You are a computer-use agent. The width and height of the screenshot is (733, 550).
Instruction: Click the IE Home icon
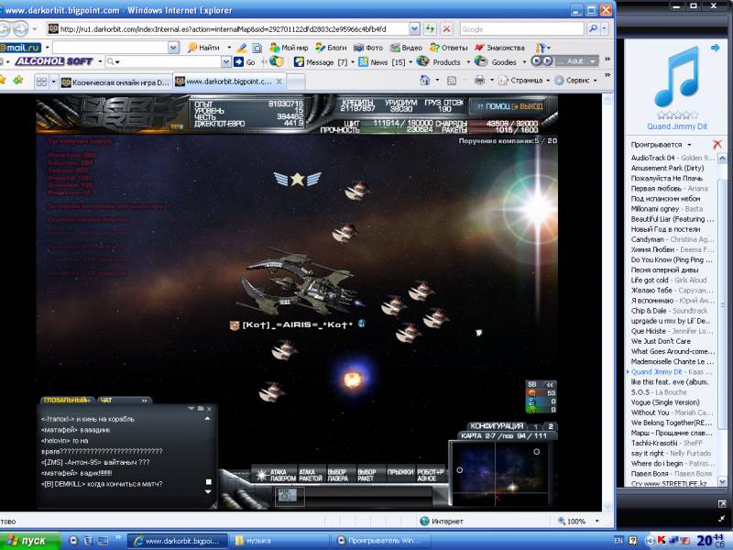pos(424,81)
